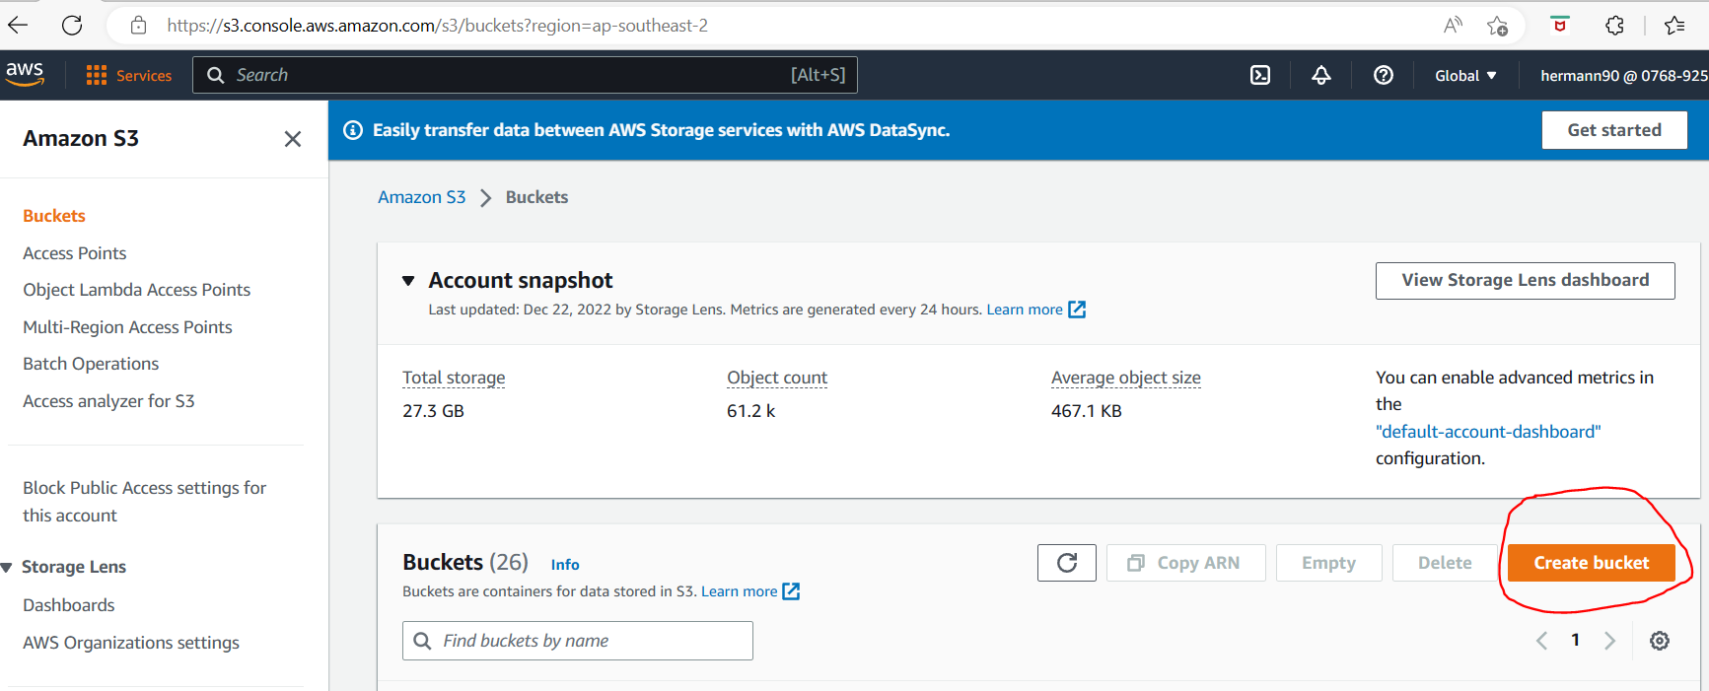Image resolution: width=1709 pixels, height=691 pixels.
Task: Click the Empty bucket button
Action: coord(1328,563)
